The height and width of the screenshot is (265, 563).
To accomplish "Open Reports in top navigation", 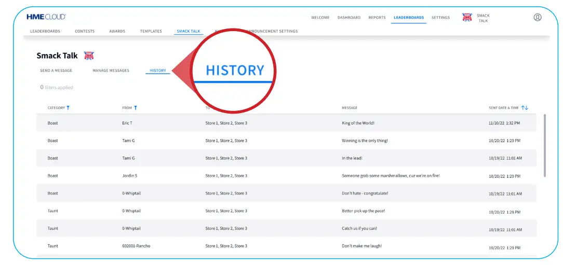I will coord(377,18).
